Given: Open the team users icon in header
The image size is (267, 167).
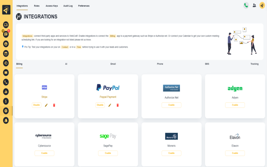Looking at the screenshot, I should point(254,5).
